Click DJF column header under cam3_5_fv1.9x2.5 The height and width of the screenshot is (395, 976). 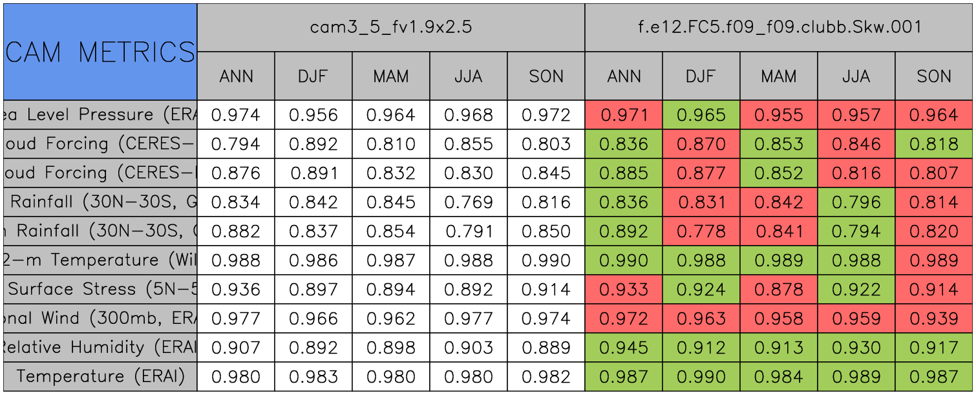click(x=313, y=76)
